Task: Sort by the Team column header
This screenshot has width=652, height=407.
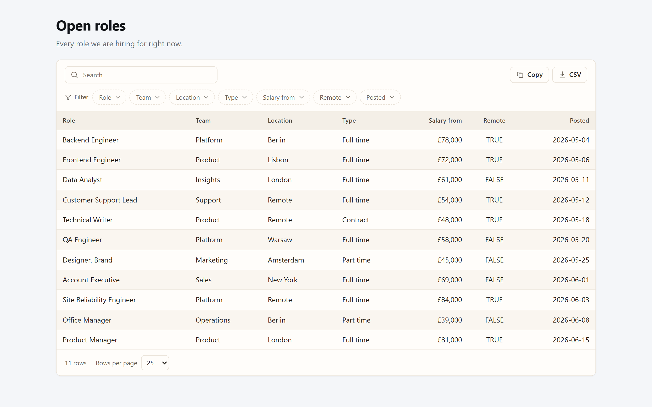Action: (x=203, y=121)
